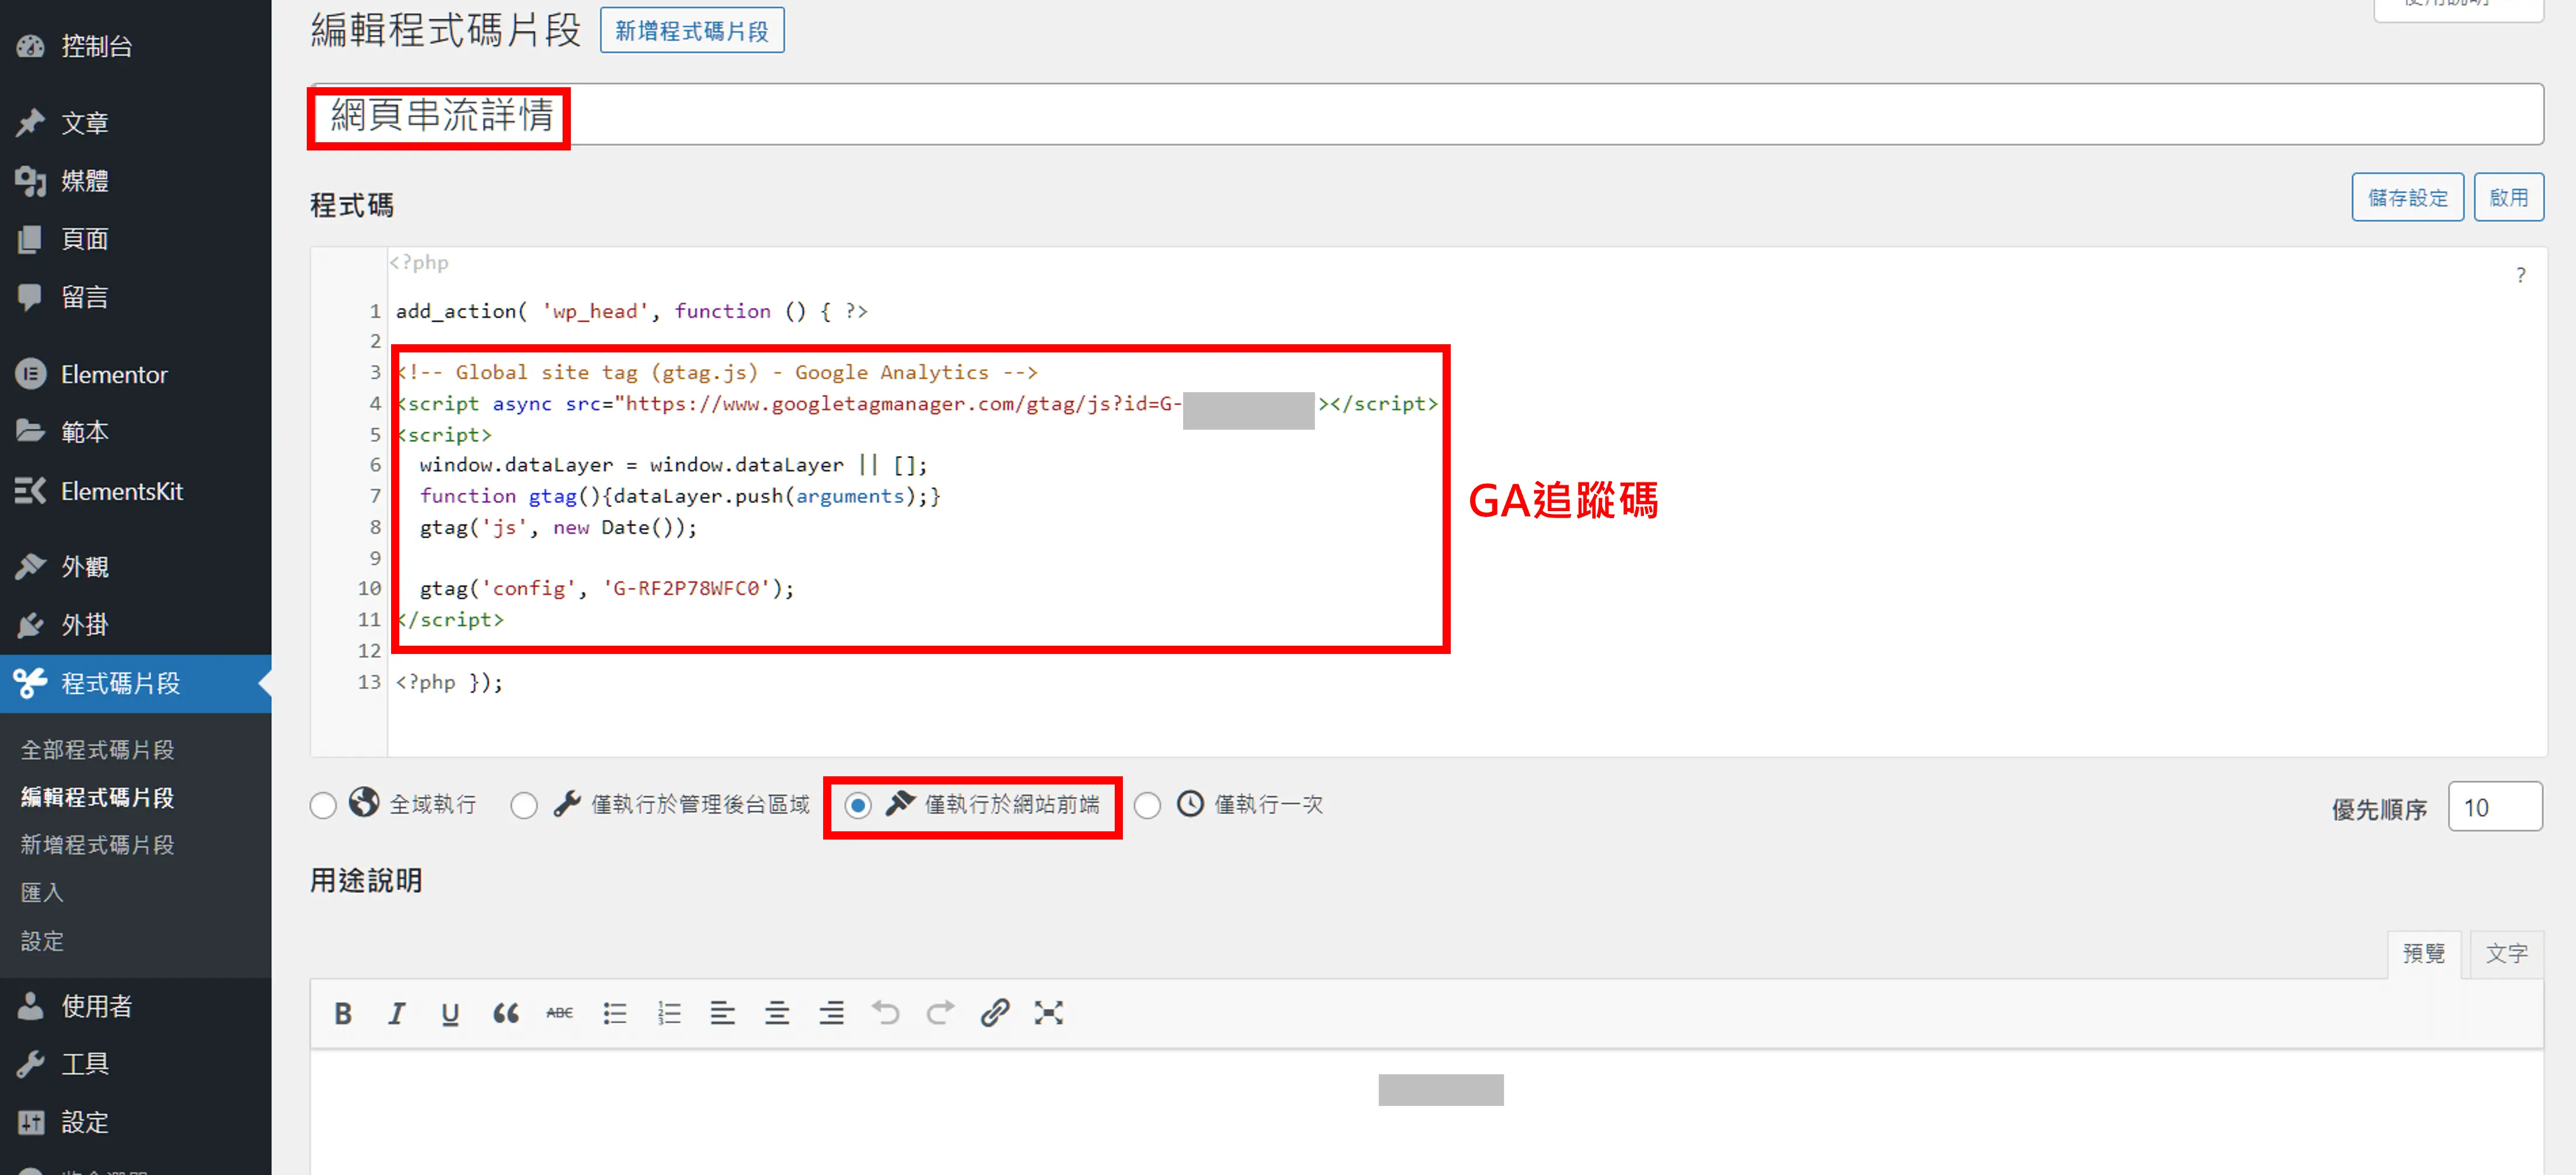Open the 媒體 media icon

[31, 181]
